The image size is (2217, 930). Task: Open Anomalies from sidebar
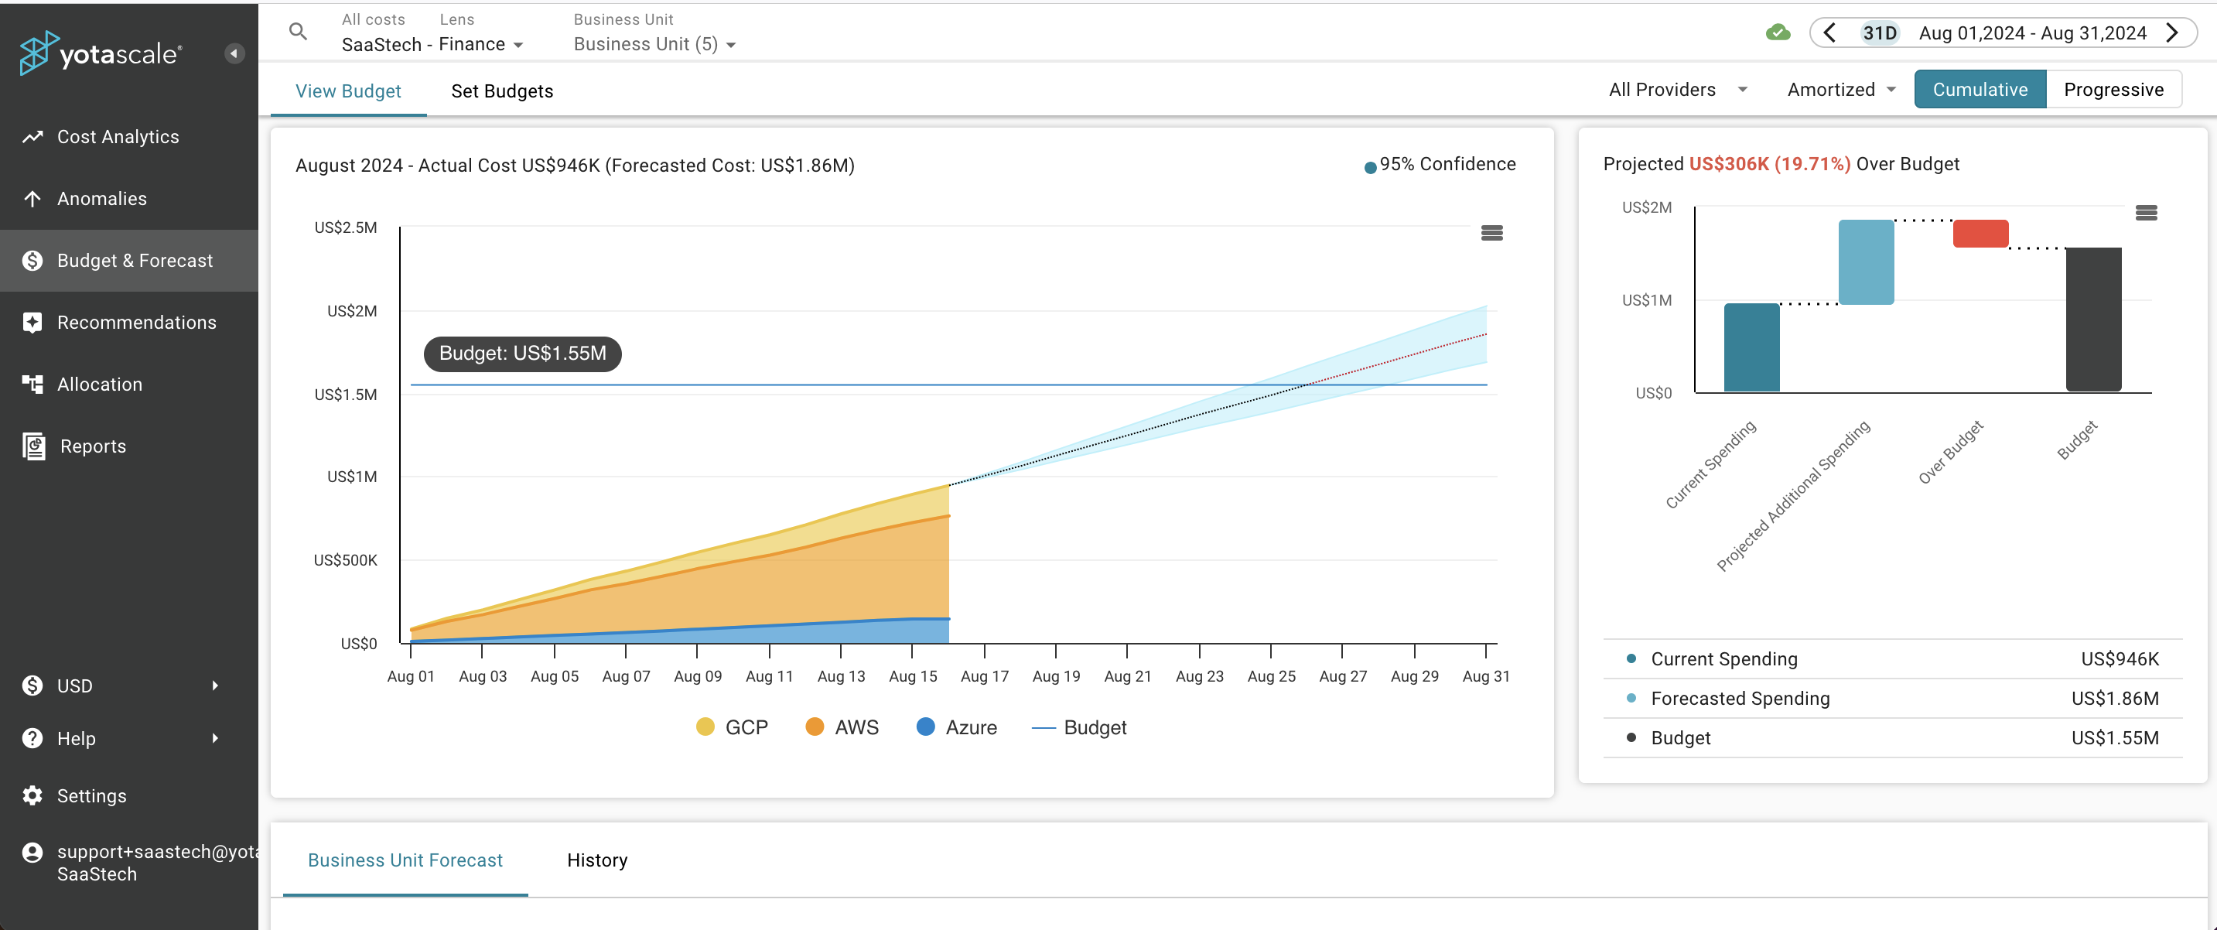point(129,199)
